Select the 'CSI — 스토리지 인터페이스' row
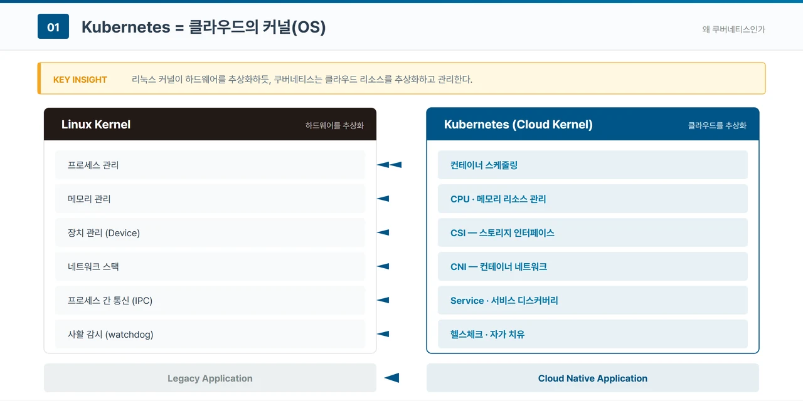This screenshot has width=803, height=401. (593, 232)
